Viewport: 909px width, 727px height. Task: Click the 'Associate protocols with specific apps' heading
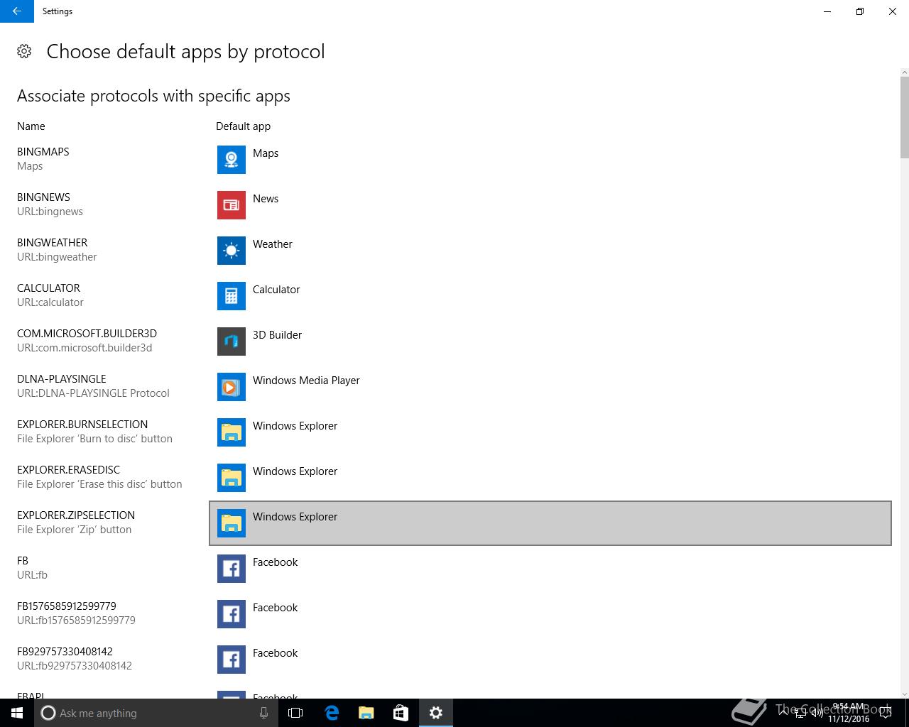tap(153, 96)
